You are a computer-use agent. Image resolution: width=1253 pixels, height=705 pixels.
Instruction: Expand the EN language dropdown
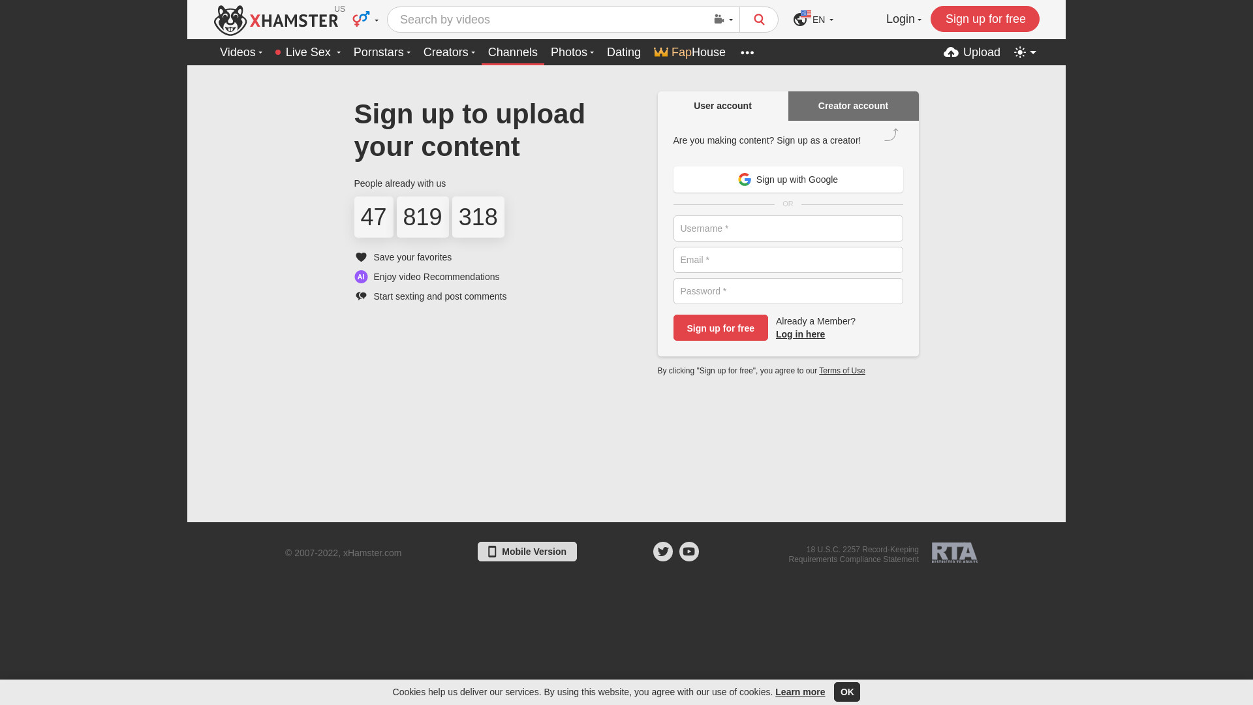coord(813,20)
